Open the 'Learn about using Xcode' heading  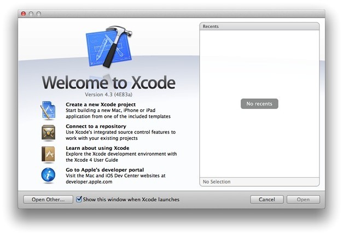[97, 148]
